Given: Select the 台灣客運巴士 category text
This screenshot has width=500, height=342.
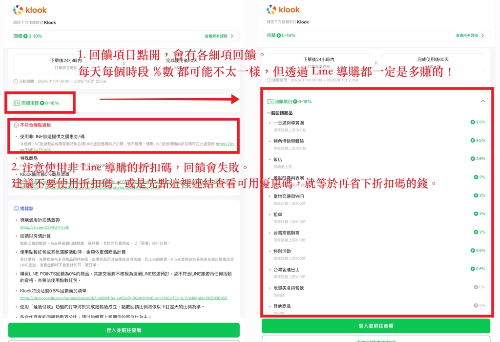Looking at the screenshot, I should coord(286,270).
